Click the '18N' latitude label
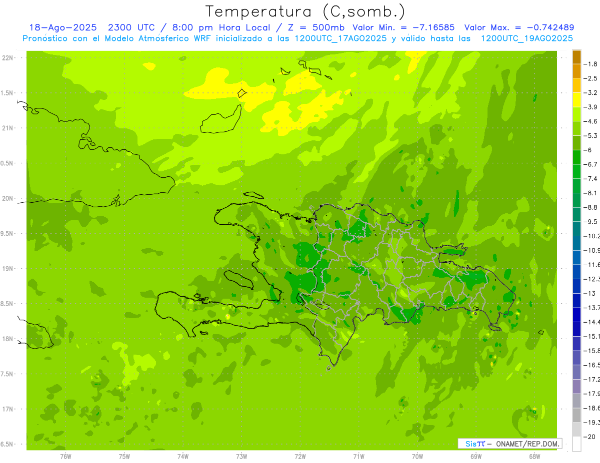Image resolution: width=600 pixels, height=463 pixels. [x=8, y=339]
